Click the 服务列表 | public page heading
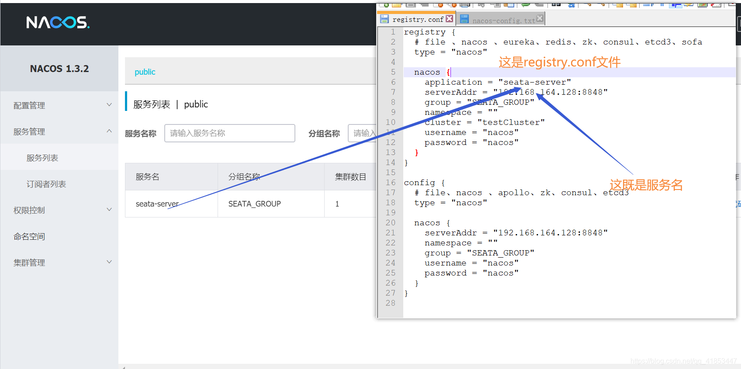This screenshot has height=369, width=741. pyautogui.click(x=170, y=104)
